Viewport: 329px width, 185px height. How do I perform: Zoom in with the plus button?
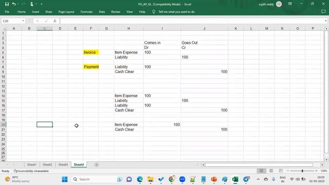(317, 171)
